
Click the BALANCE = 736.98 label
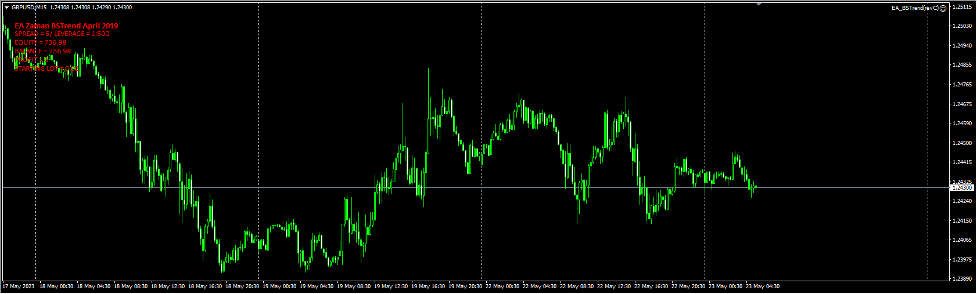pyautogui.click(x=43, y=52)
